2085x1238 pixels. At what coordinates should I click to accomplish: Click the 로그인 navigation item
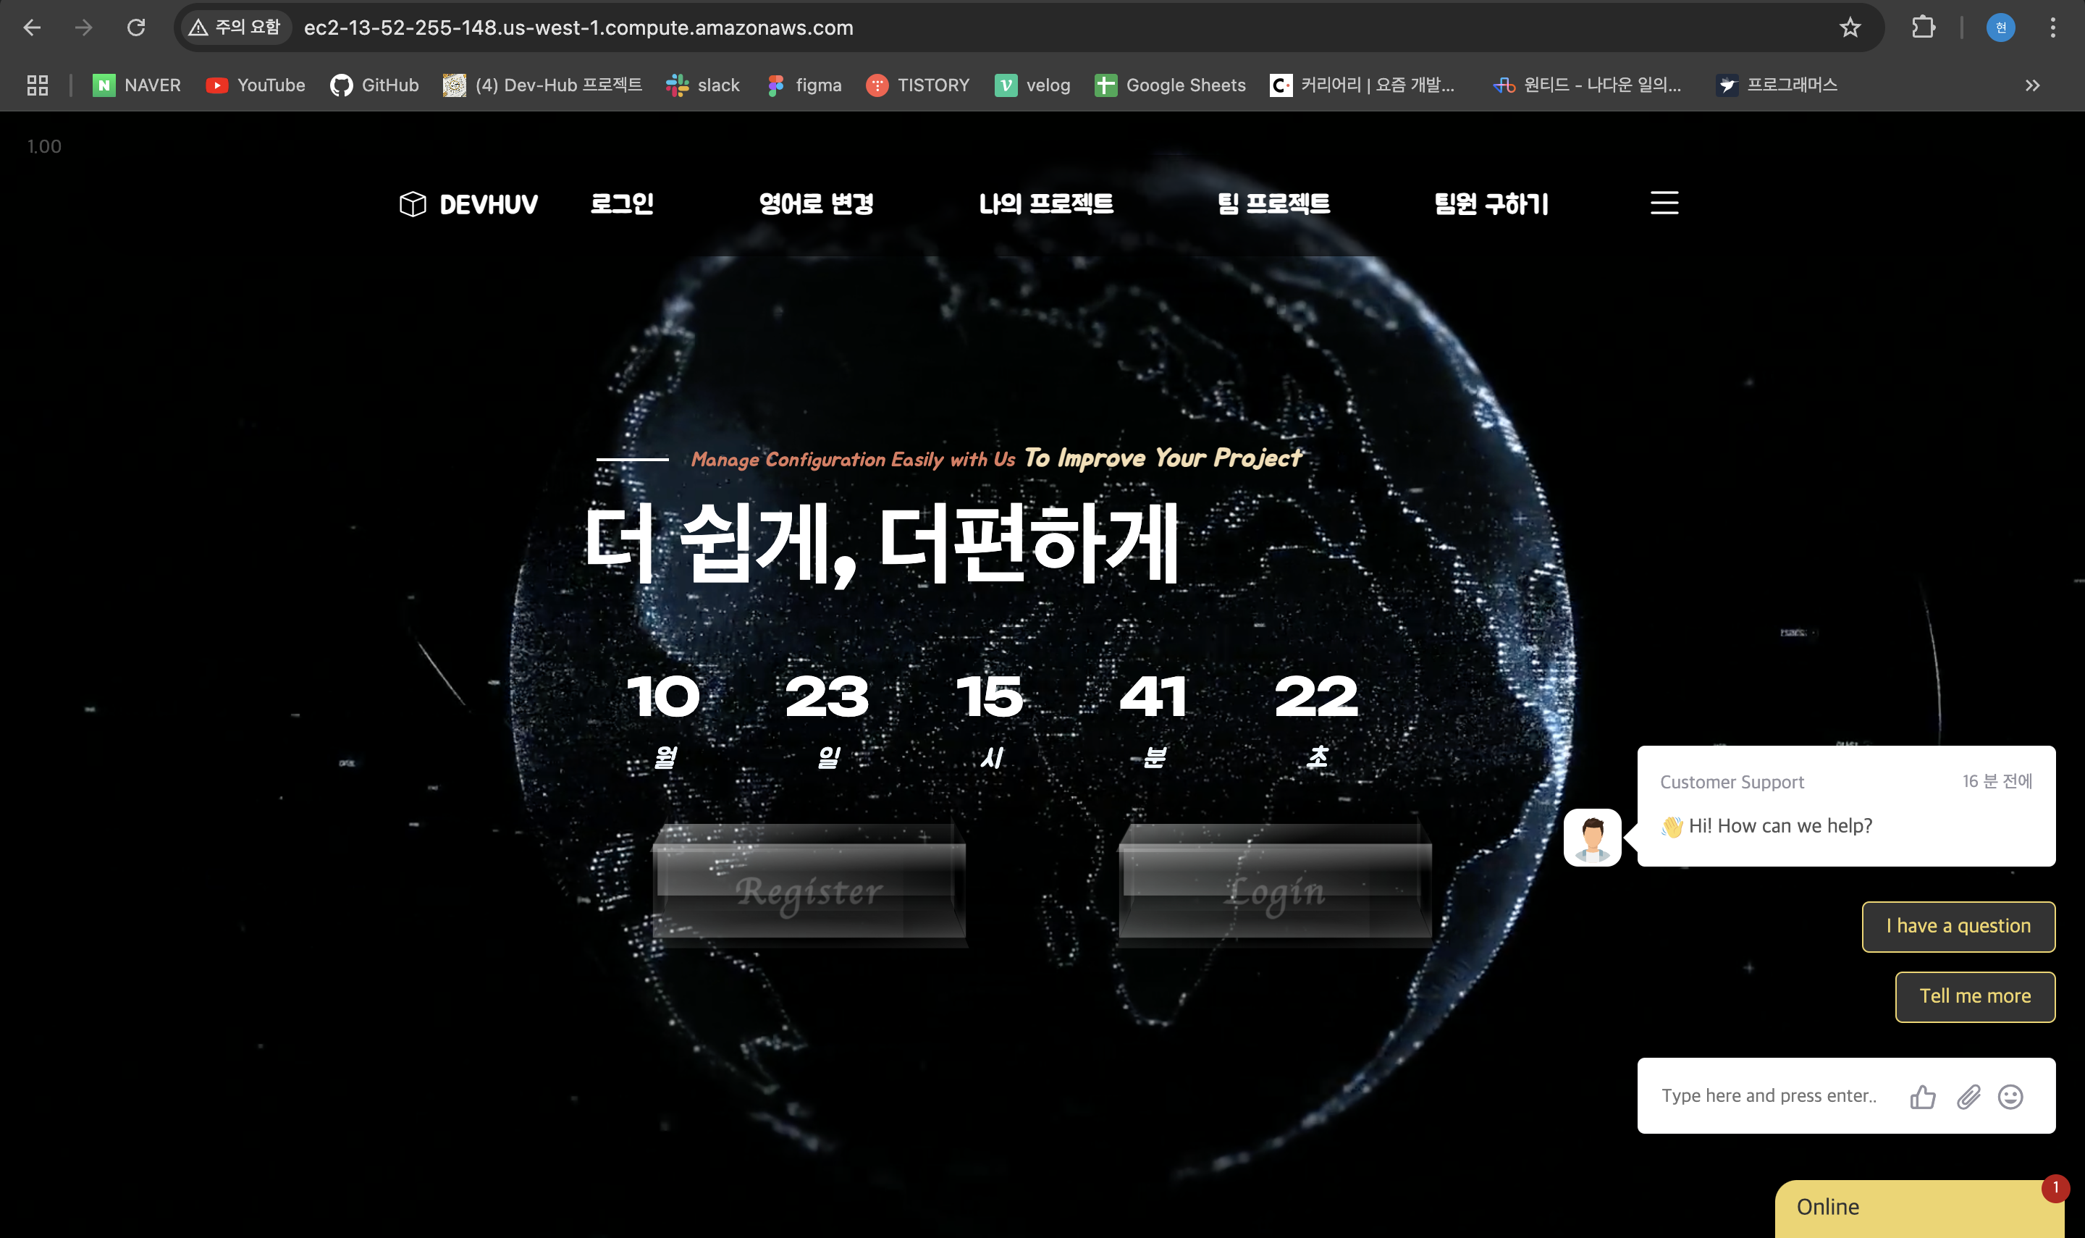point(622,203)
